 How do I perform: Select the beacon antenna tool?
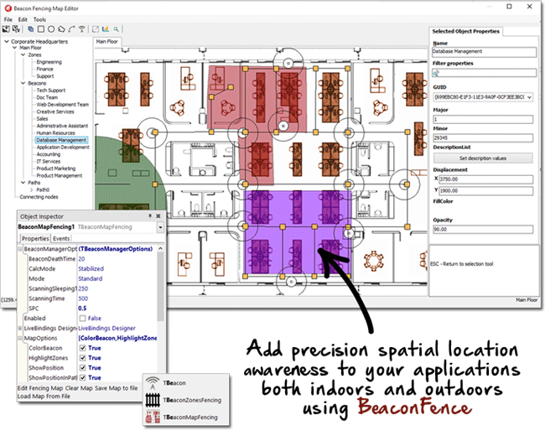point(81,29)
